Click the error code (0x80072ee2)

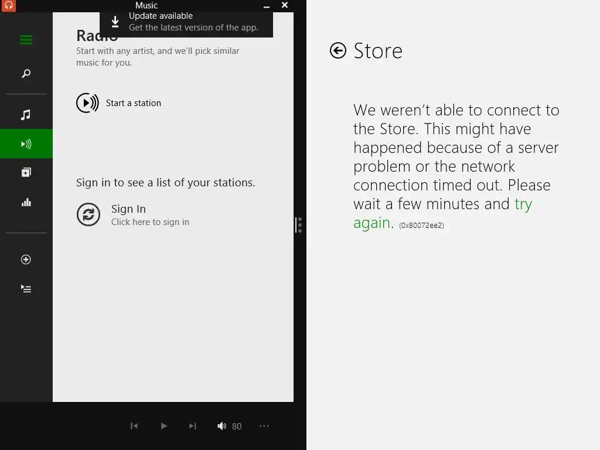422,226
